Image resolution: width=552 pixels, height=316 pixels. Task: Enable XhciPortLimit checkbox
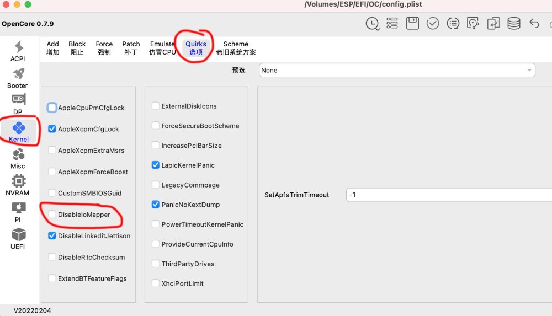155,283
